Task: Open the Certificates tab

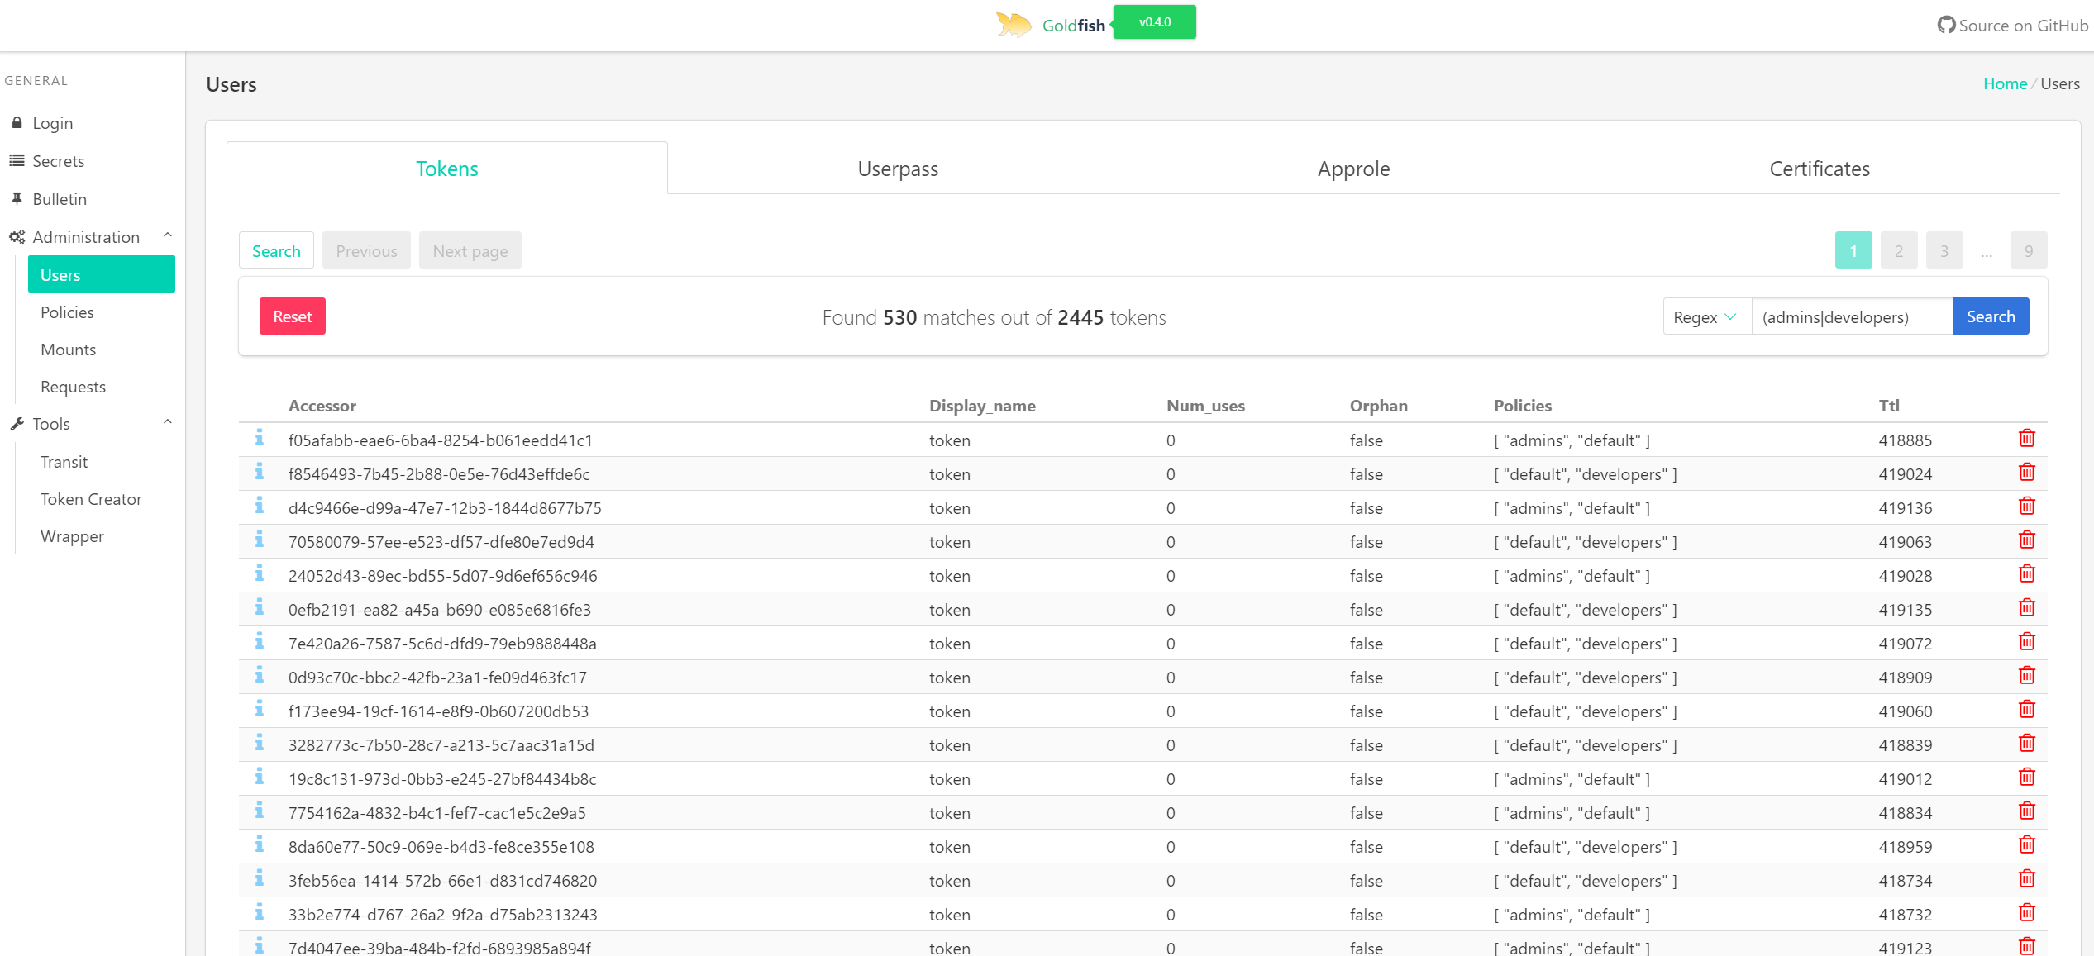Action: click(x=1819, y=169)
